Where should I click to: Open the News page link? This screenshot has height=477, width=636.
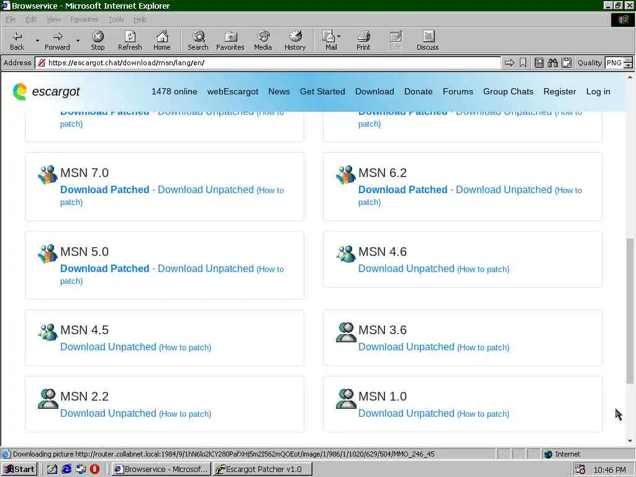tap(279, 92)
